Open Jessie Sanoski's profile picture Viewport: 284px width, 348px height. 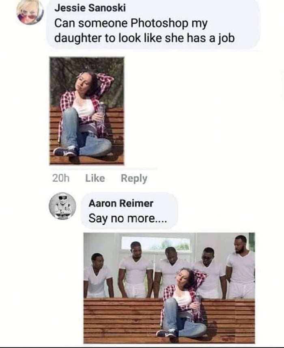click(30, 11)
